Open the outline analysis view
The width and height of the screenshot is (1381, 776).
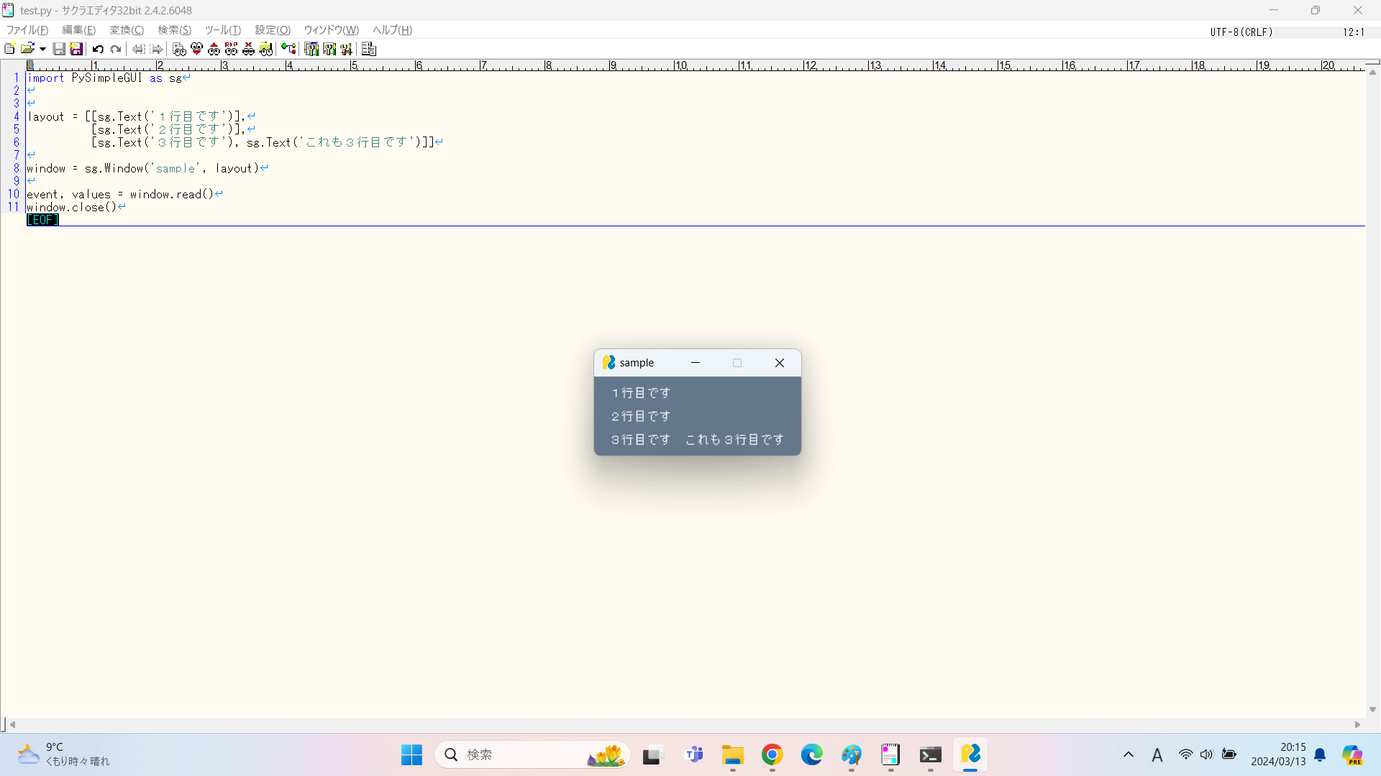pos(369,49)
